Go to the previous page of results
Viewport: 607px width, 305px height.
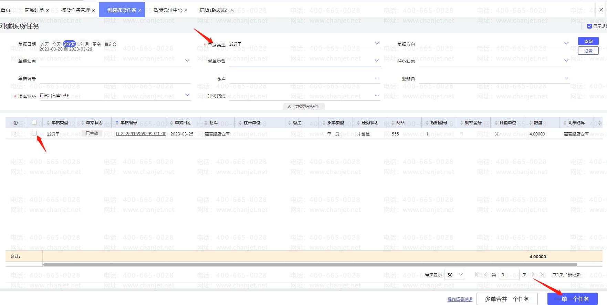pyautogui.click(x=485, y=274)
